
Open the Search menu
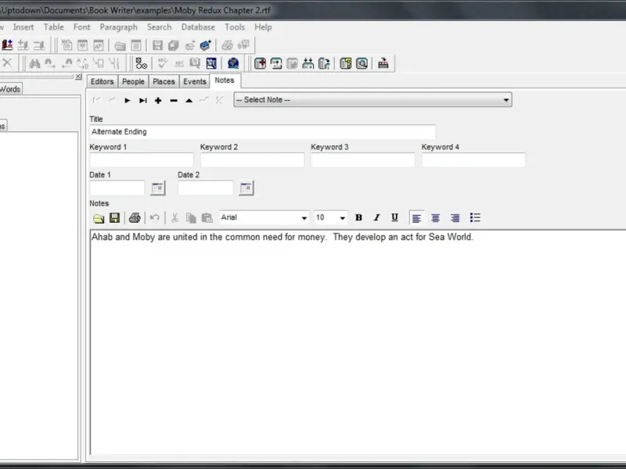pos(160,27)
